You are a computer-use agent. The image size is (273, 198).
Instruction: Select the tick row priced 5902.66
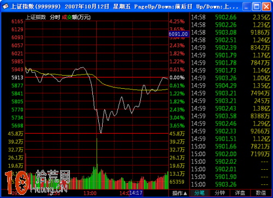[x=230, y=17]
